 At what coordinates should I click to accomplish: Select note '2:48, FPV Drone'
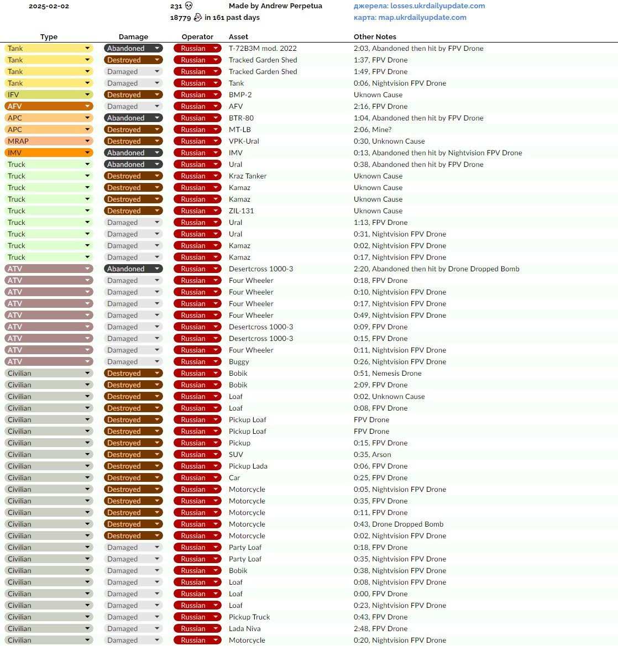(381, 628)
